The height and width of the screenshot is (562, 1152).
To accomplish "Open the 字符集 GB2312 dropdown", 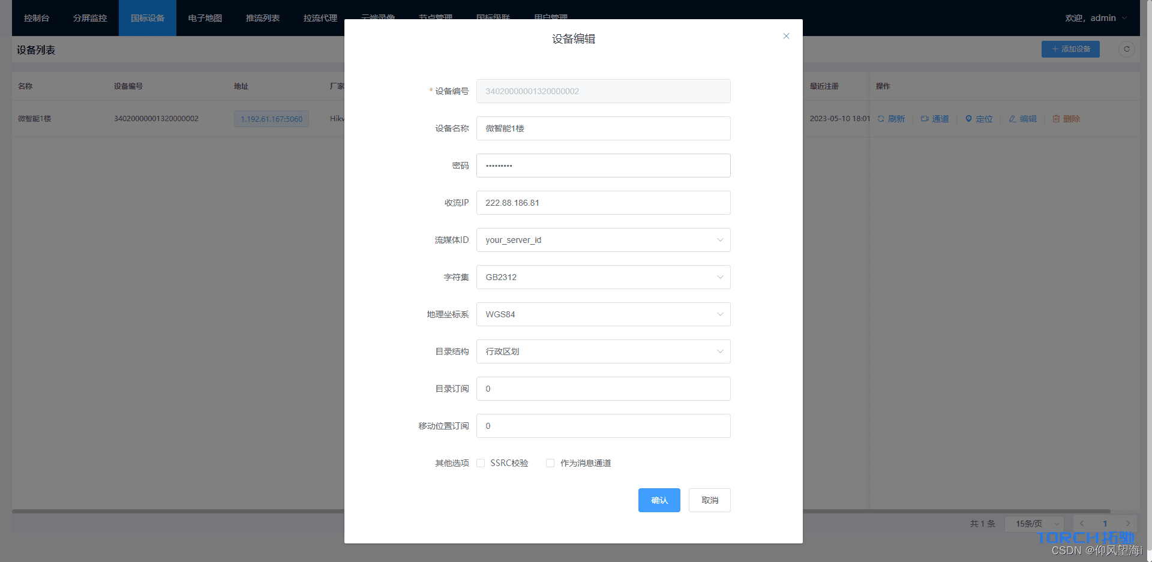I will click(603, 277).
